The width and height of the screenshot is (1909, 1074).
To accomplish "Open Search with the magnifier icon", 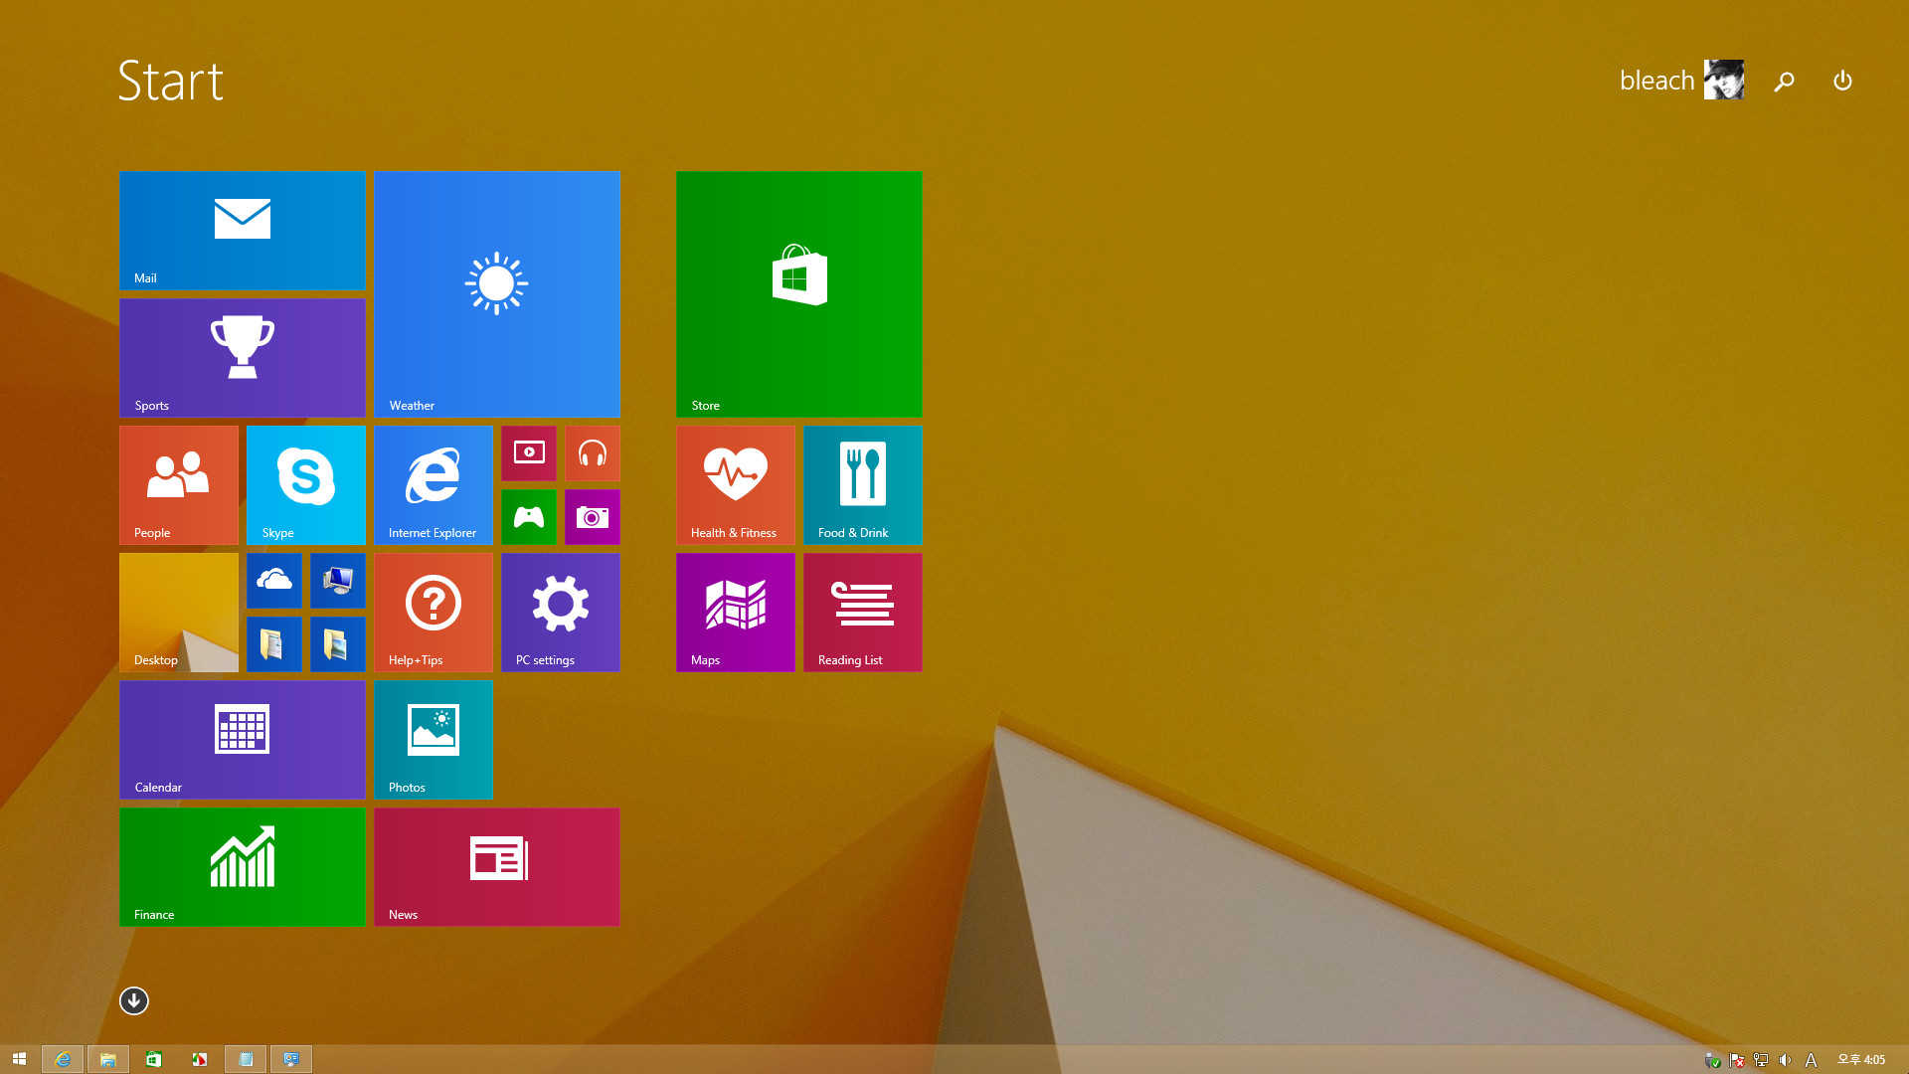I will click(1785, 81).
